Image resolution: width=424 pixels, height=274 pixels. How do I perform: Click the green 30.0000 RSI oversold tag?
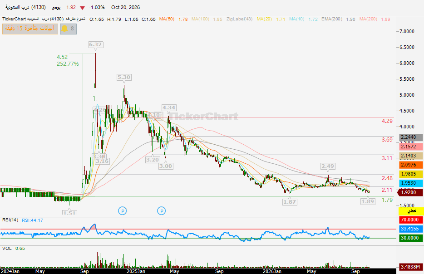(x=411, y=238)
